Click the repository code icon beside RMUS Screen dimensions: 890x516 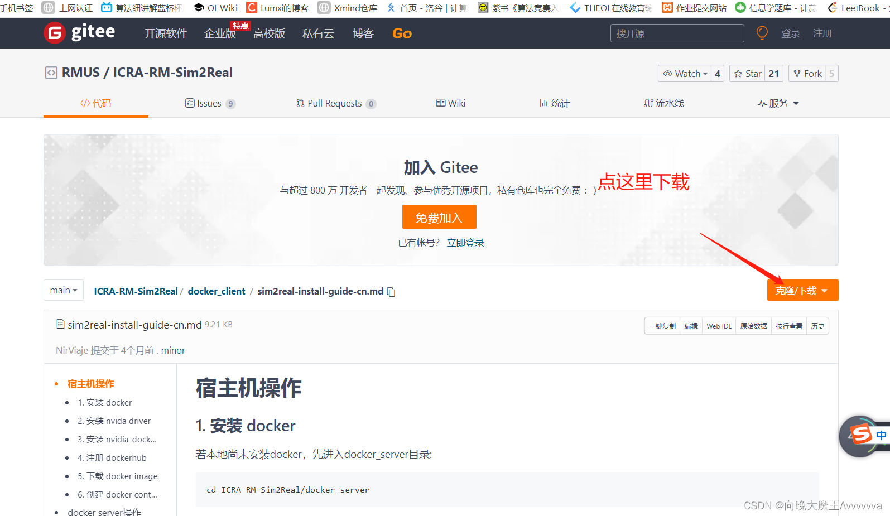51,73
